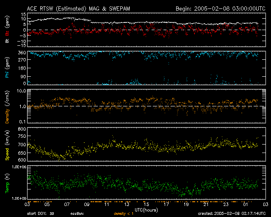Click the white Bt axis label
The height and width of the screenshot is (217, 271).
(x=7, y=41)
